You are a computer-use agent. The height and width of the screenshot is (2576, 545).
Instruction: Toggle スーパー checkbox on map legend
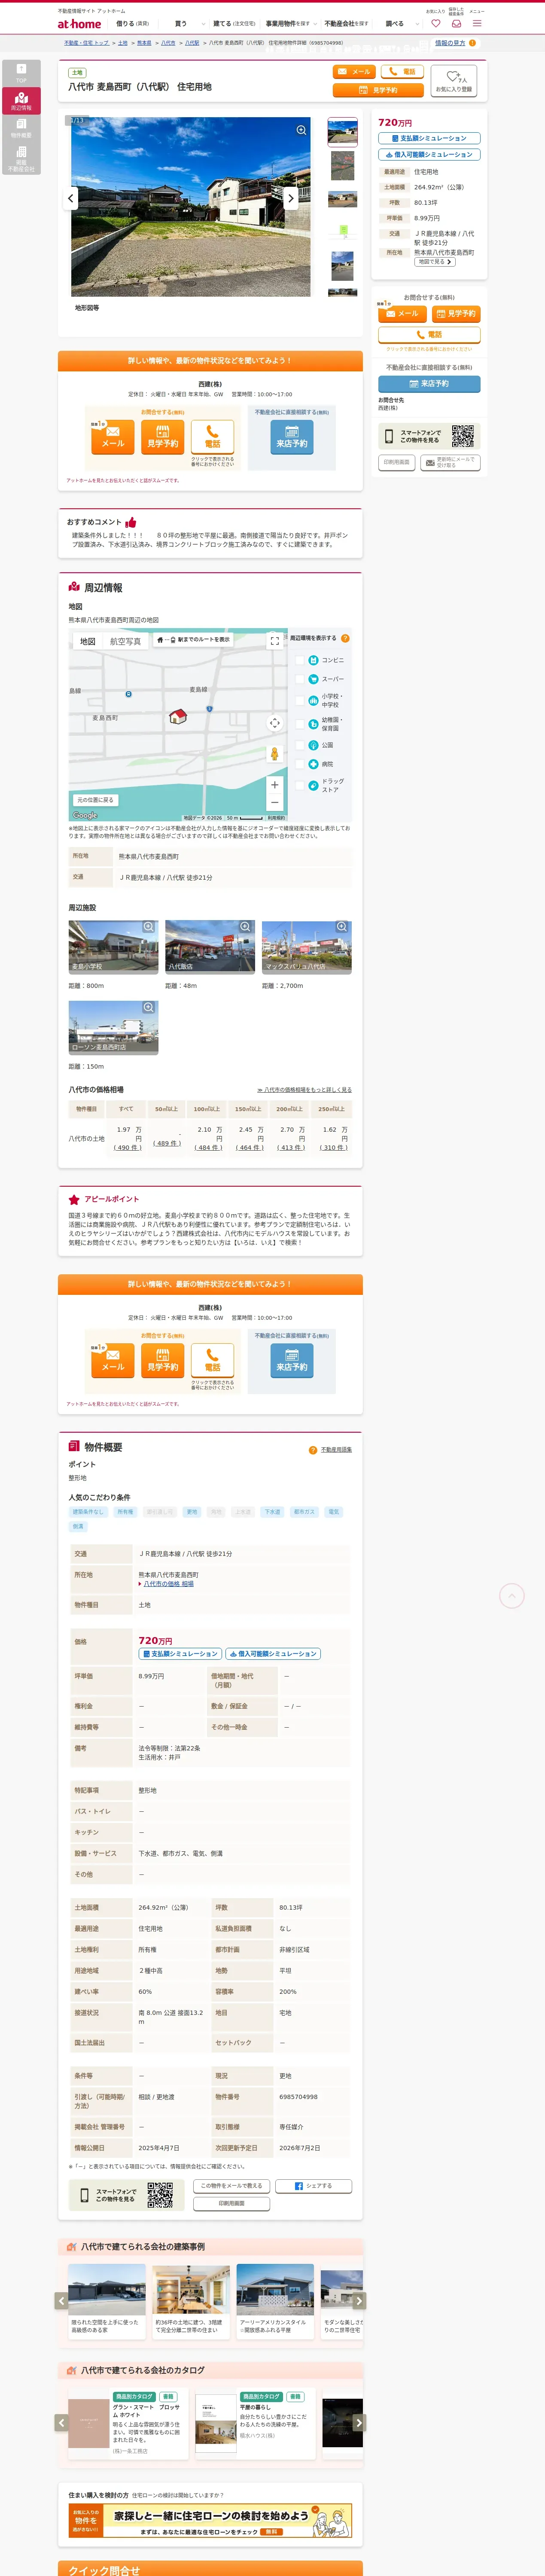(300, 679)
